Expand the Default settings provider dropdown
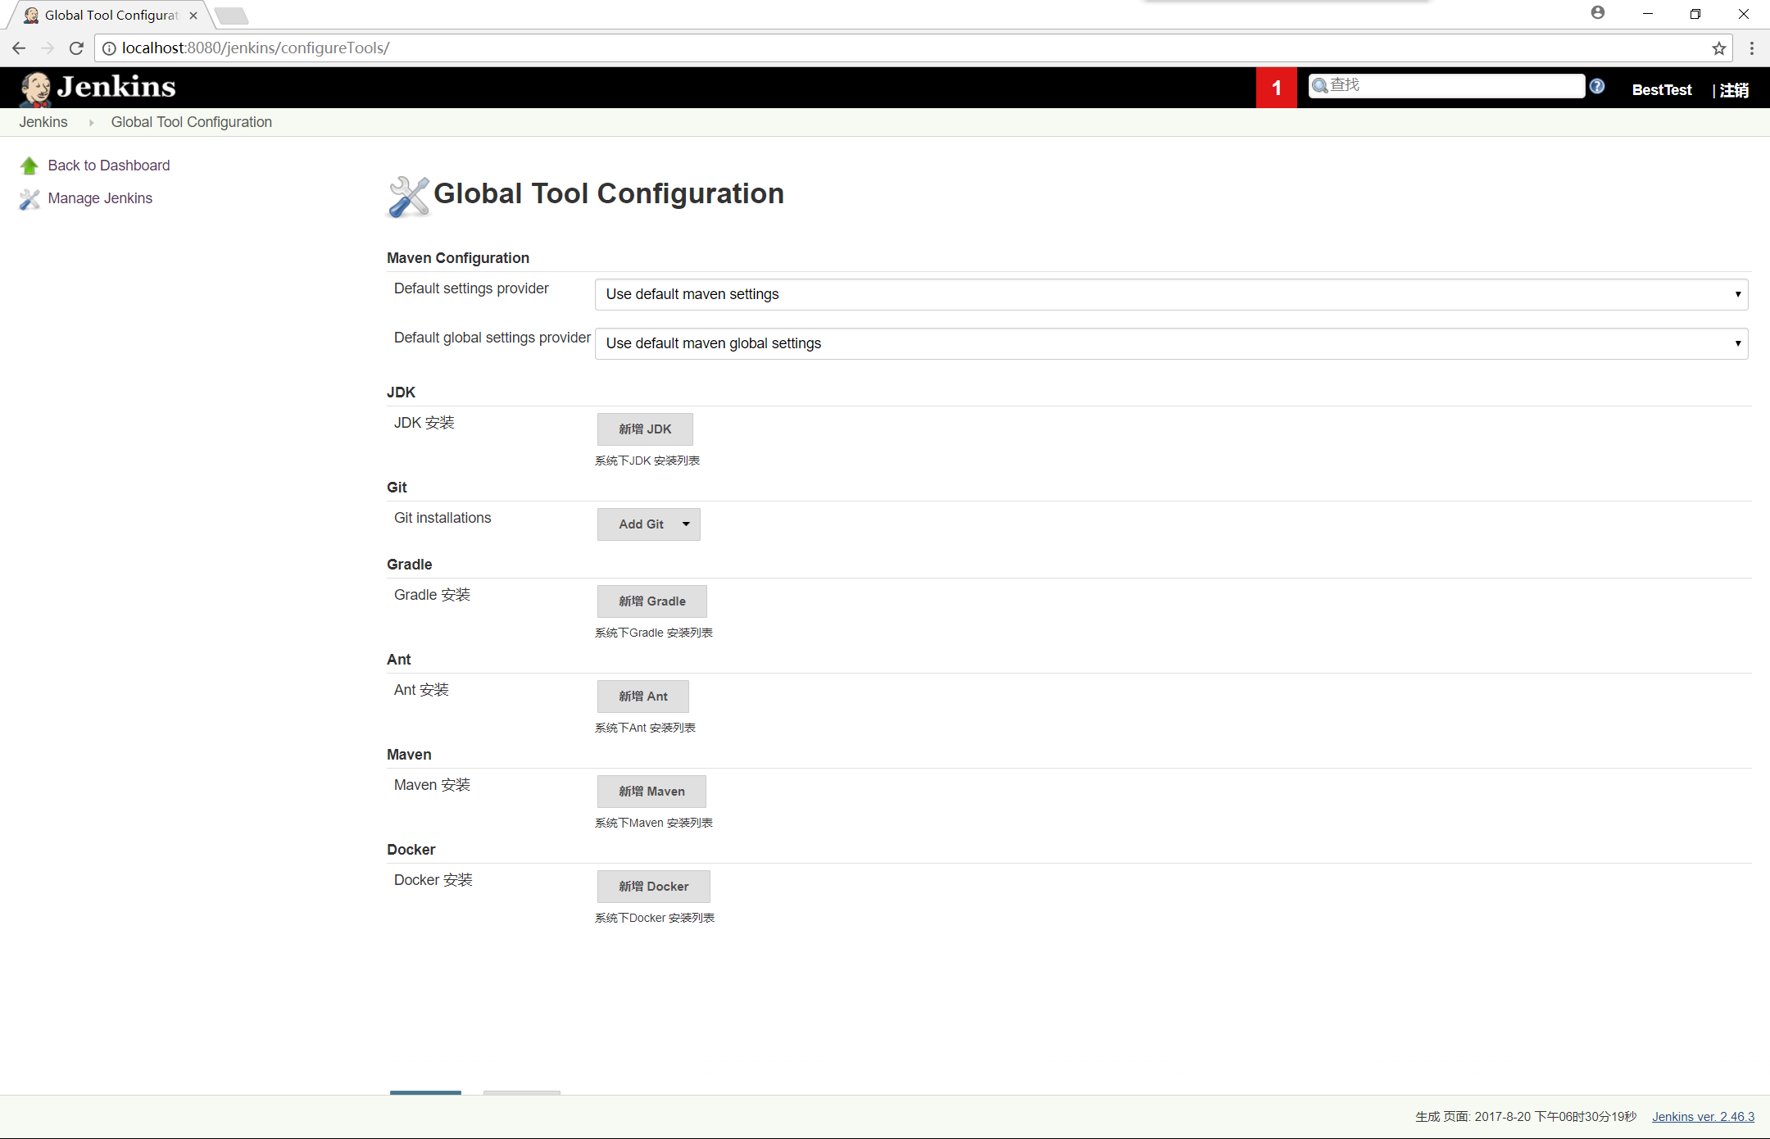This screenshot has height=1139, width=1770. [x=1171, y=294]
